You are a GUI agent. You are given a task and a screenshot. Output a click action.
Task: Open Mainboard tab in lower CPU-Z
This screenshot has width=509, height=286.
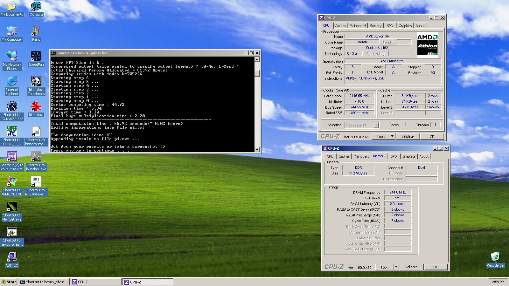[361, 156]
